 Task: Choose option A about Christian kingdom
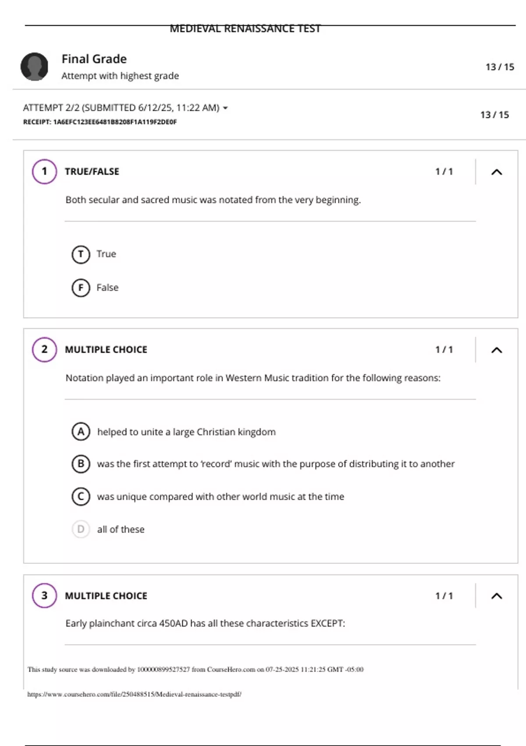click(x=81, y=432)
